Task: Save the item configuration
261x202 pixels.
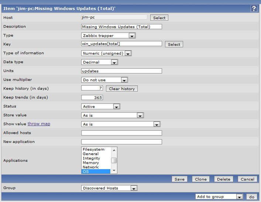Action: [179, 179]
